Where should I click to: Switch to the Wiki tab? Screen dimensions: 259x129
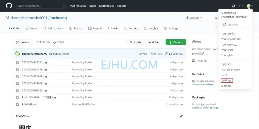[113, 28]
